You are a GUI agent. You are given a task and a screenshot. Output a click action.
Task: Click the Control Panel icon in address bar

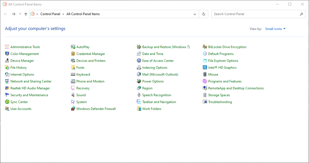click(x=32, y=14)
